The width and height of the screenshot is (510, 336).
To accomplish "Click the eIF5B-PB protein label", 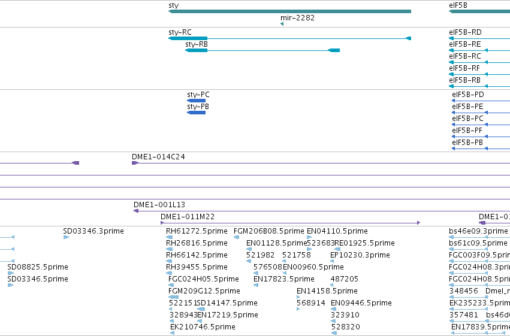I will click(x=467, y=143).
